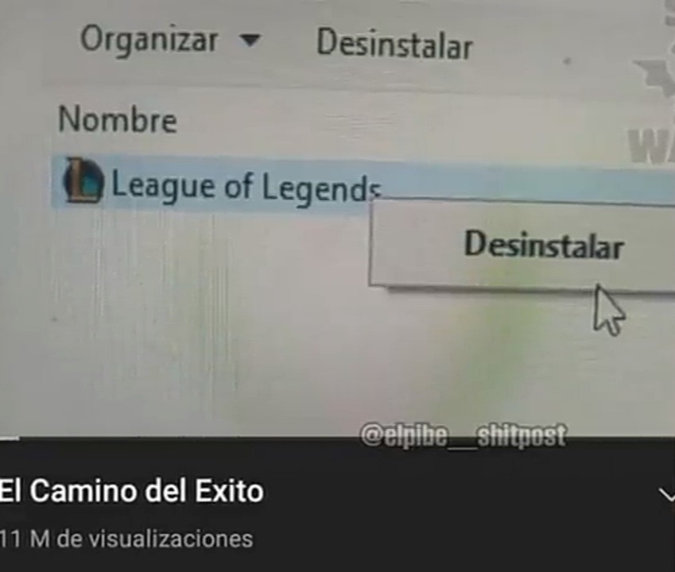This screenshot has width=675, height=572.
Task: Click the 11 M de visualizaciones count
Action: click(126, 539)
